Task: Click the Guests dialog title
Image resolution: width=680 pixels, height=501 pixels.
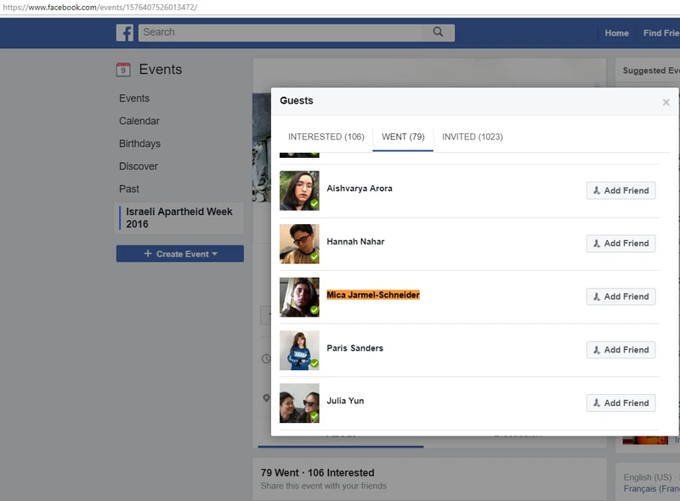Action: pos(296,100)
